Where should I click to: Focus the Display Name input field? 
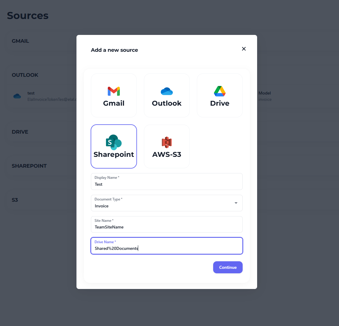[166, 184]
